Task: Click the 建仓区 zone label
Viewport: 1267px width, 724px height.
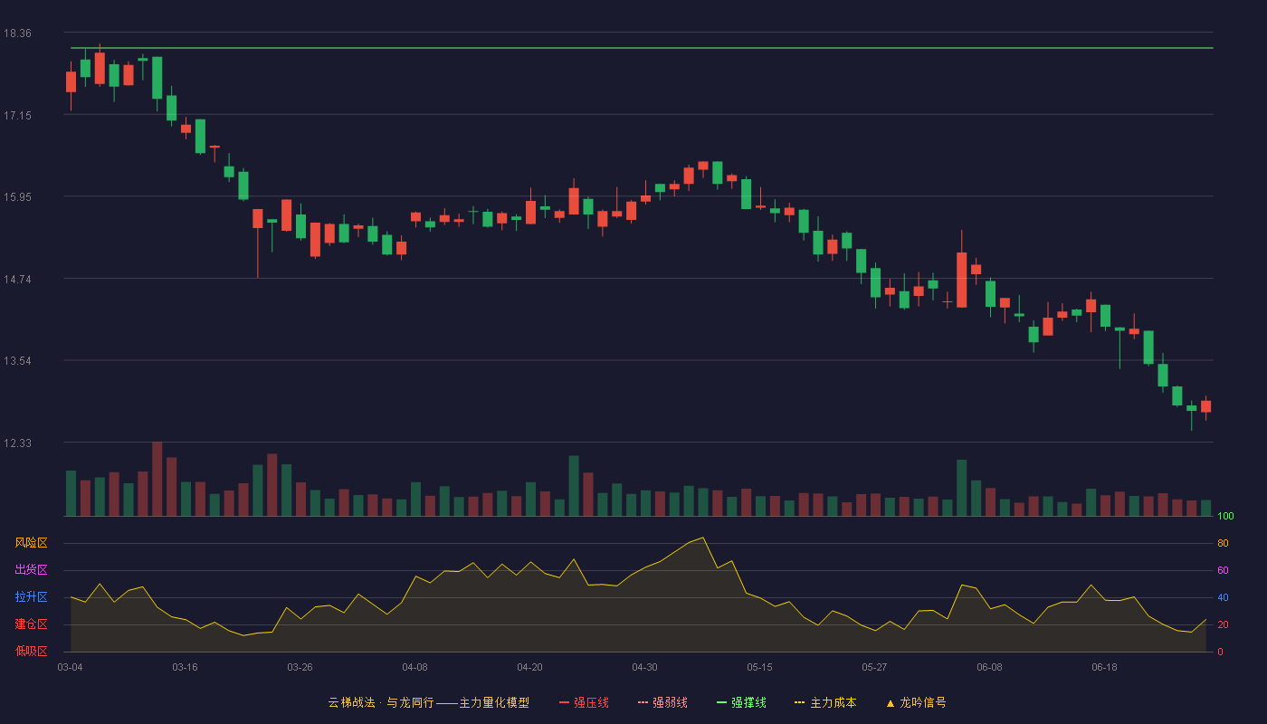Action: (x=31, y=624)
